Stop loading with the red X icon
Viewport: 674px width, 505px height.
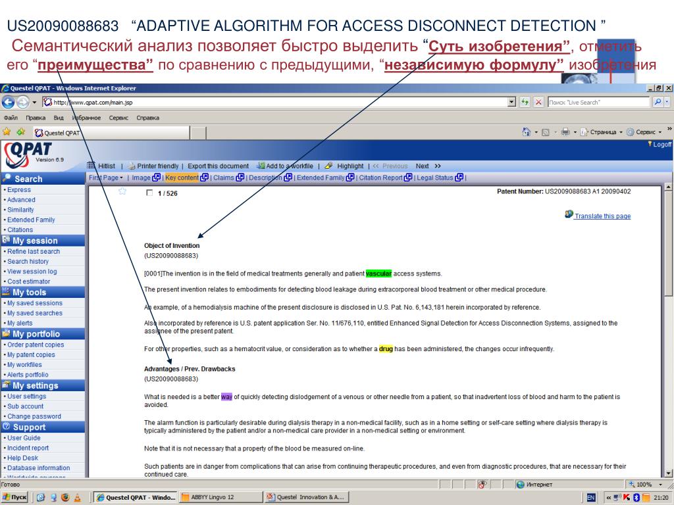(x=538, y=102)
